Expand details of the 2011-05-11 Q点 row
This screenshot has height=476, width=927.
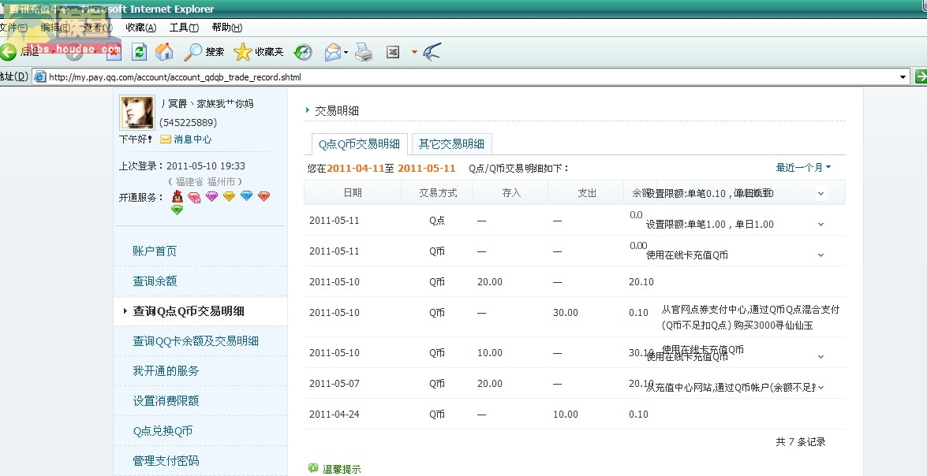pyautogui.click(x=820, y=225)
